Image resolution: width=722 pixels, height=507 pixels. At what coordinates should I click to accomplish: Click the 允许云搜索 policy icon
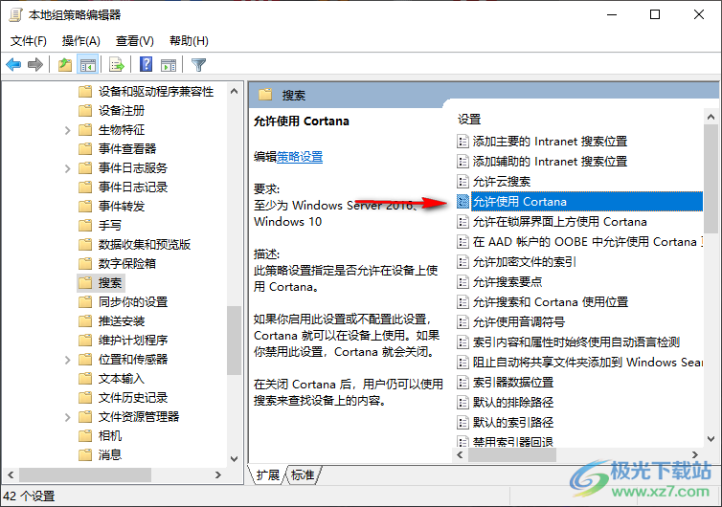(463, 181)
